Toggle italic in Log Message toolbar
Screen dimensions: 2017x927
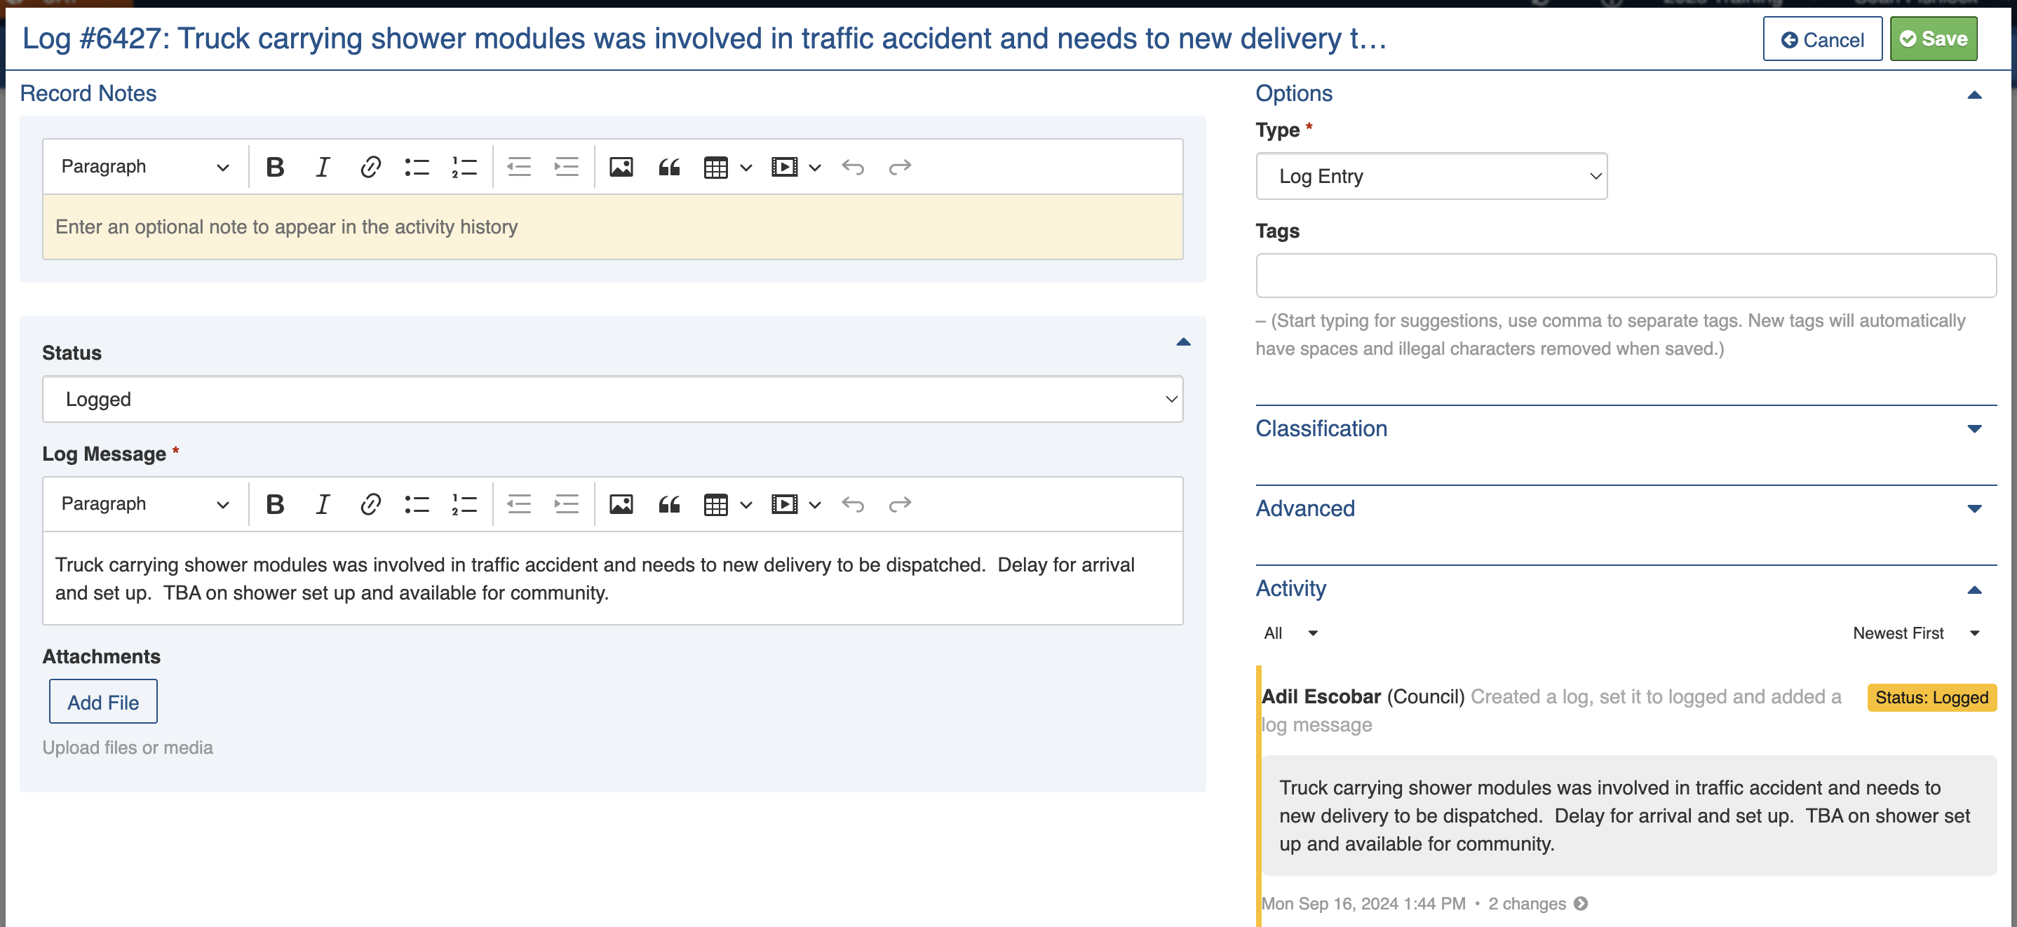click(x=322, y=504)
